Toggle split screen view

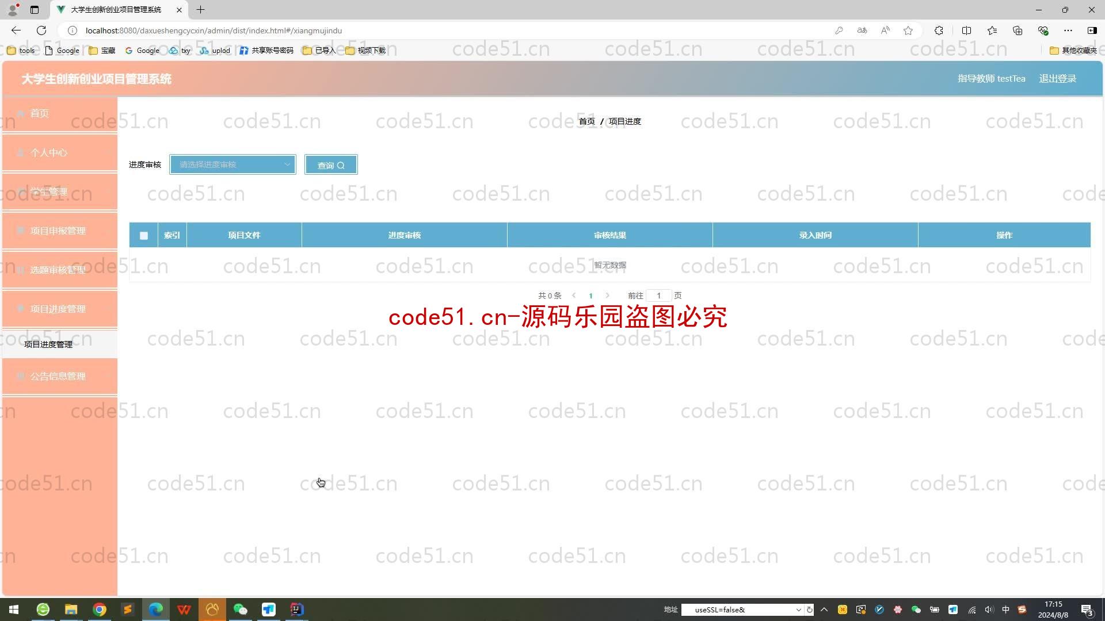(x=966, y=30)
